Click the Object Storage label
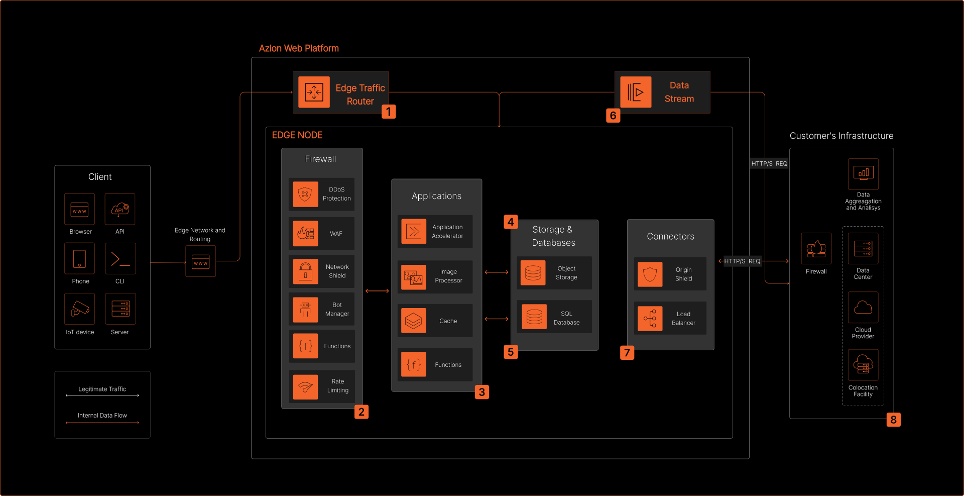This screenshot has height=496, width=964. click(566, 273)
